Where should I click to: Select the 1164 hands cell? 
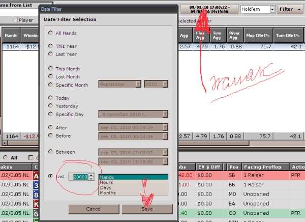click(11, 47)
